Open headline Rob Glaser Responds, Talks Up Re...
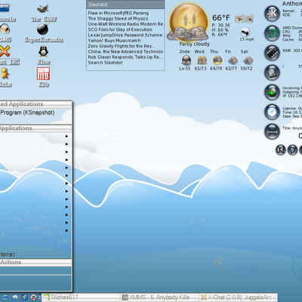The width and height of the screenshot is (302, 302). 125,57
